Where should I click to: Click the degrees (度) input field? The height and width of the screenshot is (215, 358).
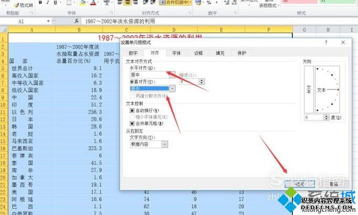click(x=314, y=117)
